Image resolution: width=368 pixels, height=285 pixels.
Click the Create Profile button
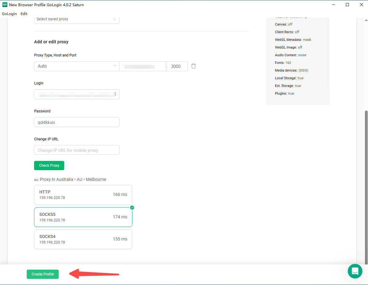(43, 274)
